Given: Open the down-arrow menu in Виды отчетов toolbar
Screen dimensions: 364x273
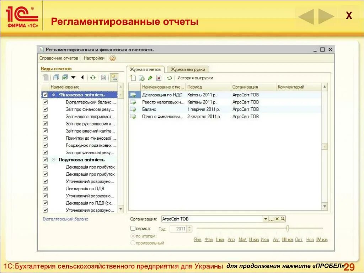Looking at the screenshot, I should tap(73, 77).
